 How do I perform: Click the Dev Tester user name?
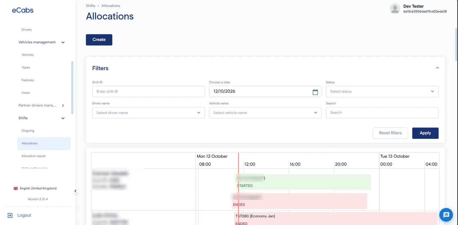tap(413, 6)
